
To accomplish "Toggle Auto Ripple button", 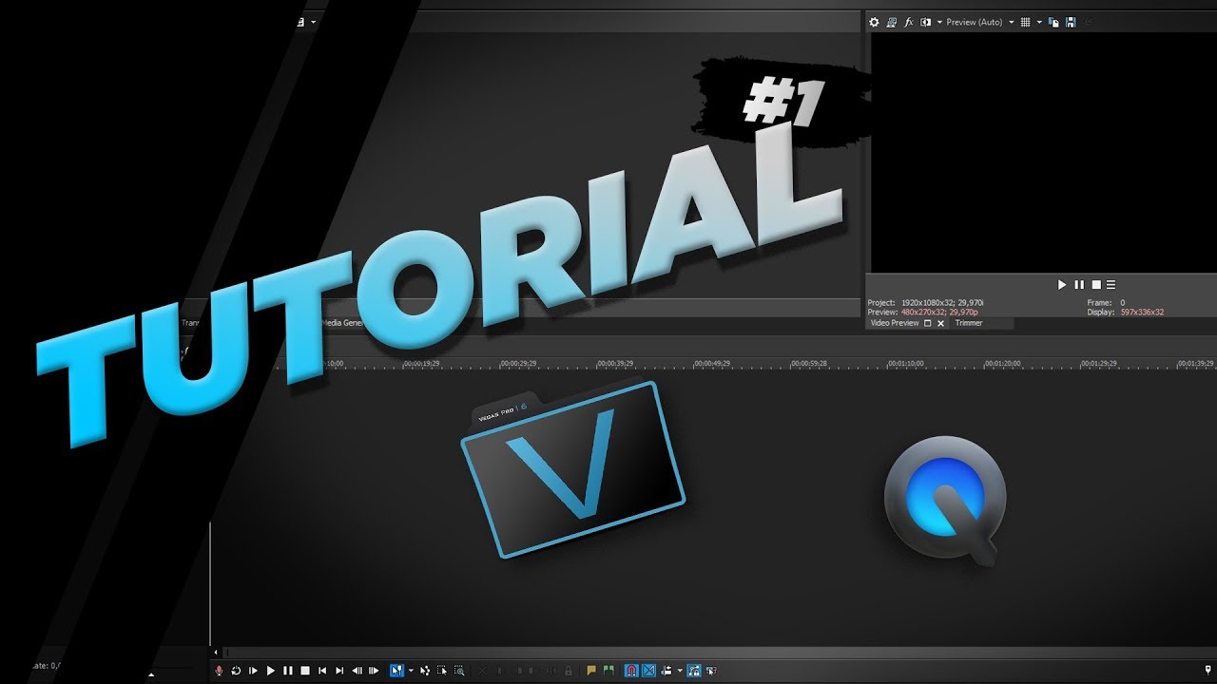I will click(666, 671).
